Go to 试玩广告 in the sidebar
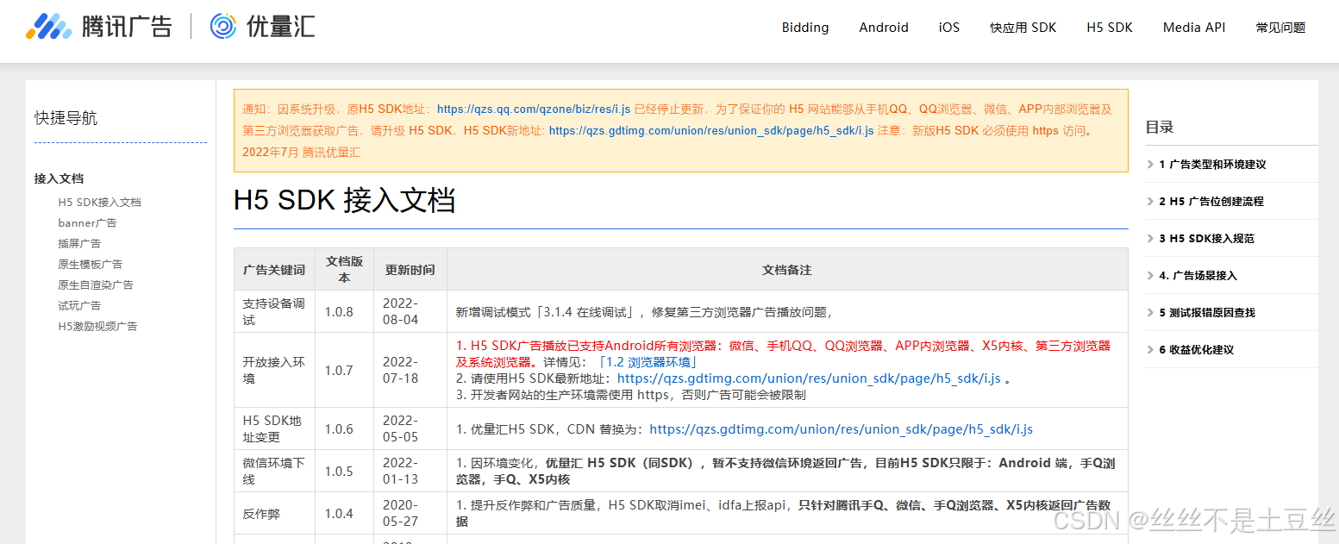The image size is (1339, 544). pyautogui.click(x=79, y=306)
